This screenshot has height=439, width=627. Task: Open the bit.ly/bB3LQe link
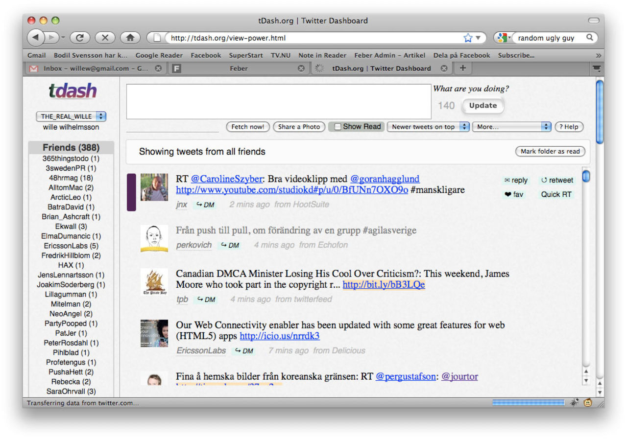pyautogui.click(x=384, y=285)
